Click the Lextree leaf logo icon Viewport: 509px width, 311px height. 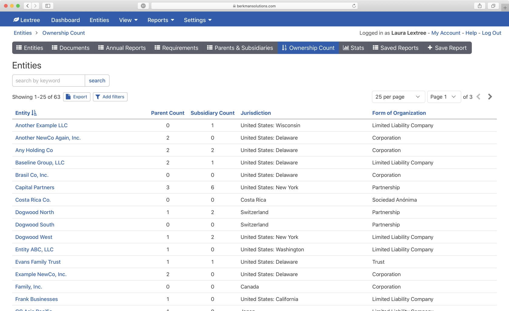click(16, 20)
